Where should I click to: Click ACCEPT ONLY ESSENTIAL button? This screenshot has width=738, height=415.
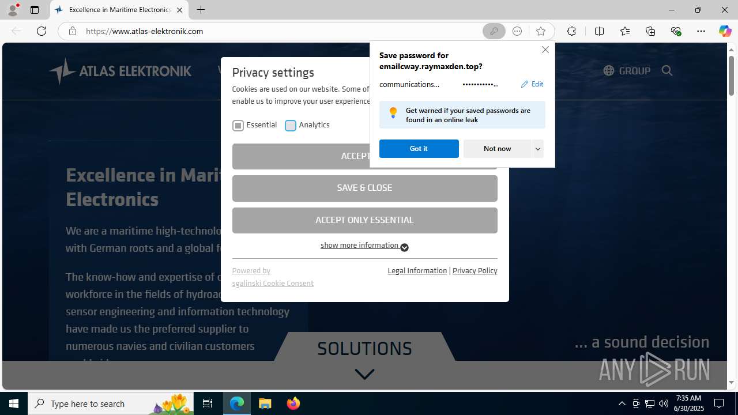[x=364, y=220]
